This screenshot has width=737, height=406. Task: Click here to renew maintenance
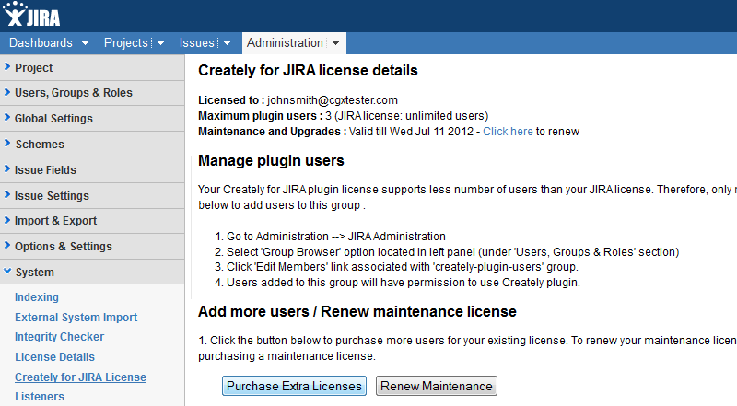[x=508, y=132]
